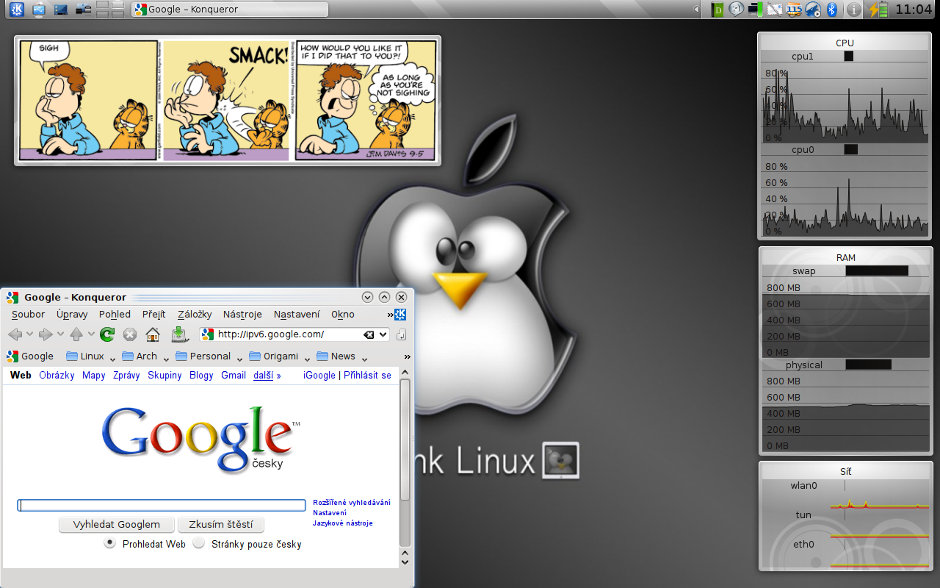Select Google – Konqueror taskbar entry

click(x=229, y=10)
